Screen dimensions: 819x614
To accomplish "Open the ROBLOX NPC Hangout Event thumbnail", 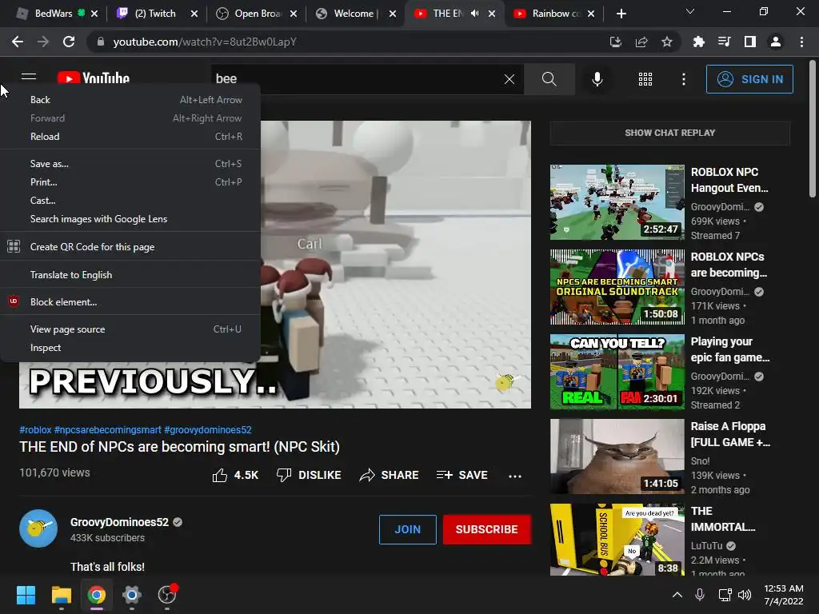I will (617, 202).
